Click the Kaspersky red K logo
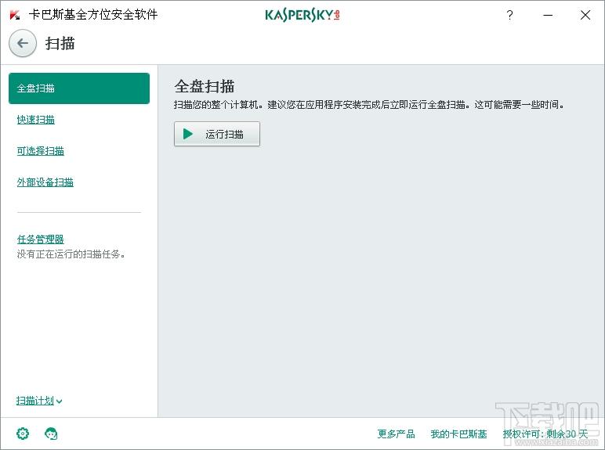 click(x=15, y=15)
